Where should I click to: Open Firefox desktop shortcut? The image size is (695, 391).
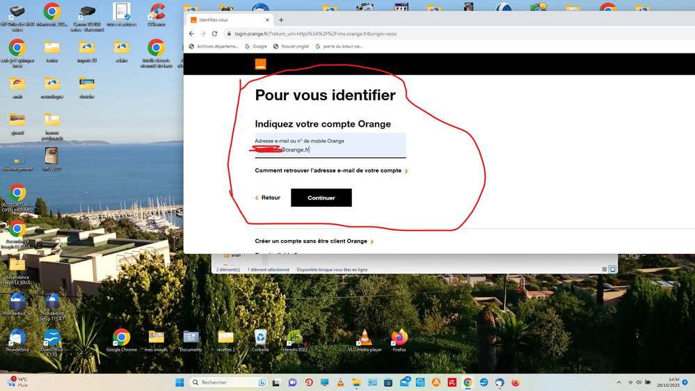[399, 338]
